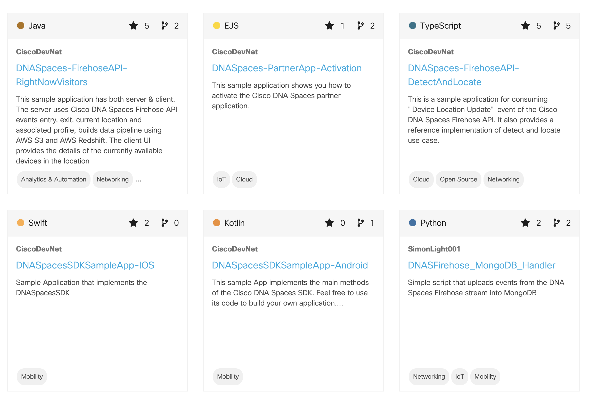Click the fork icon on the EJS card
The width and height of the screenshot is (590, 400).
(x=360, y=26)
